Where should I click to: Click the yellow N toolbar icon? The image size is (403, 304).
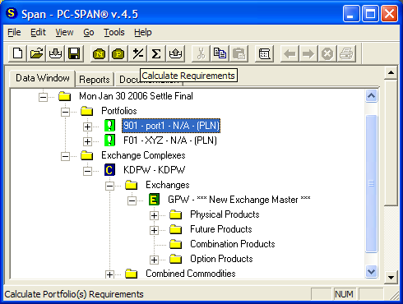pos(100,53)
